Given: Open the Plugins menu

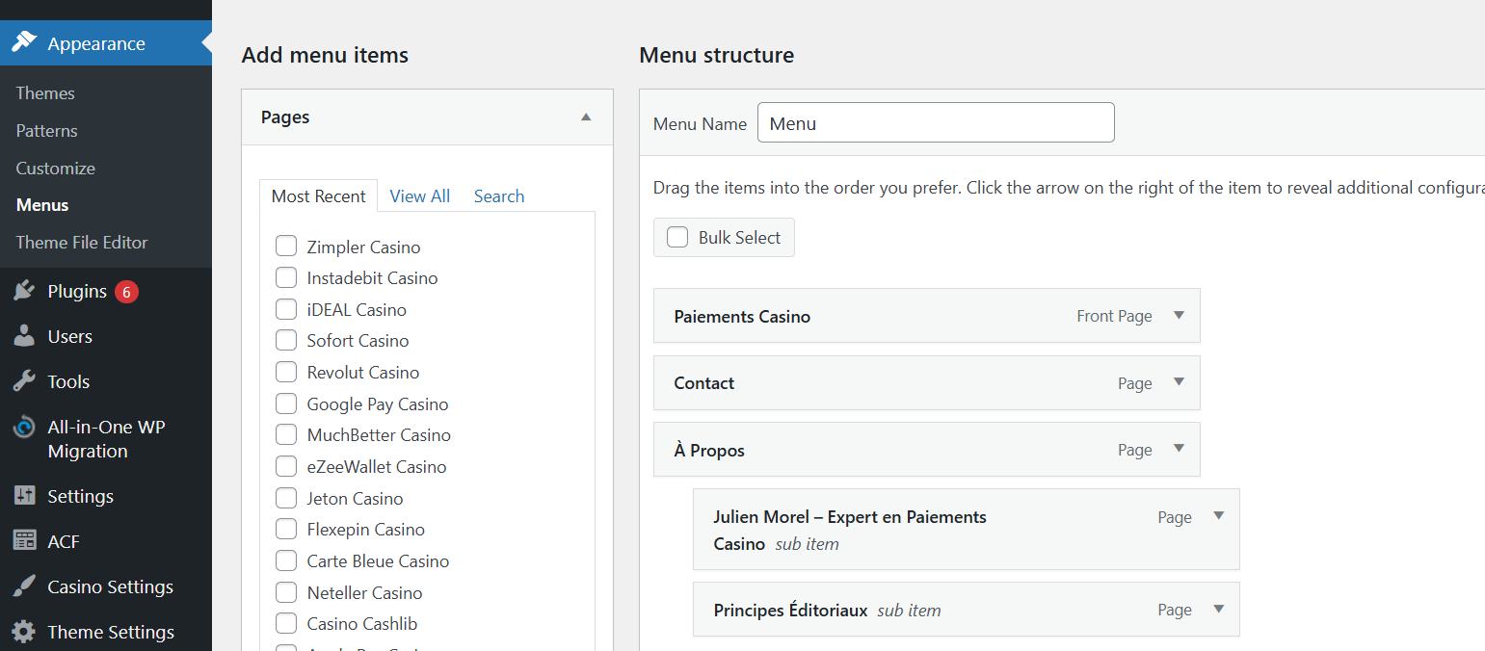Looking at the screenshot, I should (x=77, y=291).
